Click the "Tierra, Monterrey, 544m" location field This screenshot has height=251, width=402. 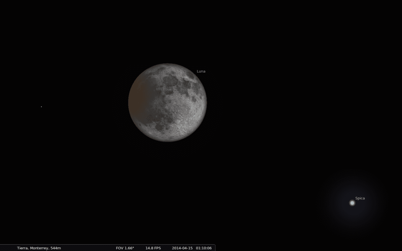[x=39, y=248]
